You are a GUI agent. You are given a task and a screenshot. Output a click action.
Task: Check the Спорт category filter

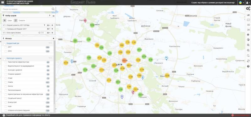click(x=6, y=78)
